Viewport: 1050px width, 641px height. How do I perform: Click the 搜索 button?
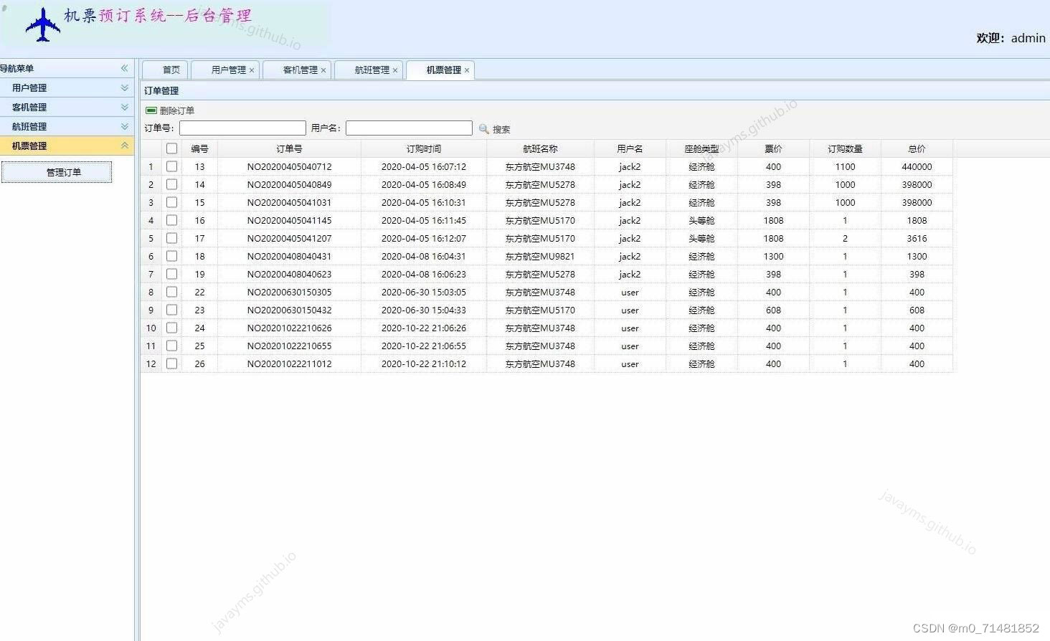point(495,129)
